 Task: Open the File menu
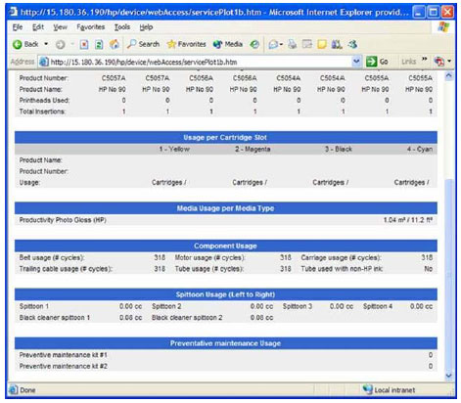click(x=18, y=27)
